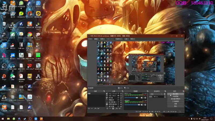This screenshot has width=215, height=121.
Task: Open File Explorer from the taskbar
Action: pos(8,119)
